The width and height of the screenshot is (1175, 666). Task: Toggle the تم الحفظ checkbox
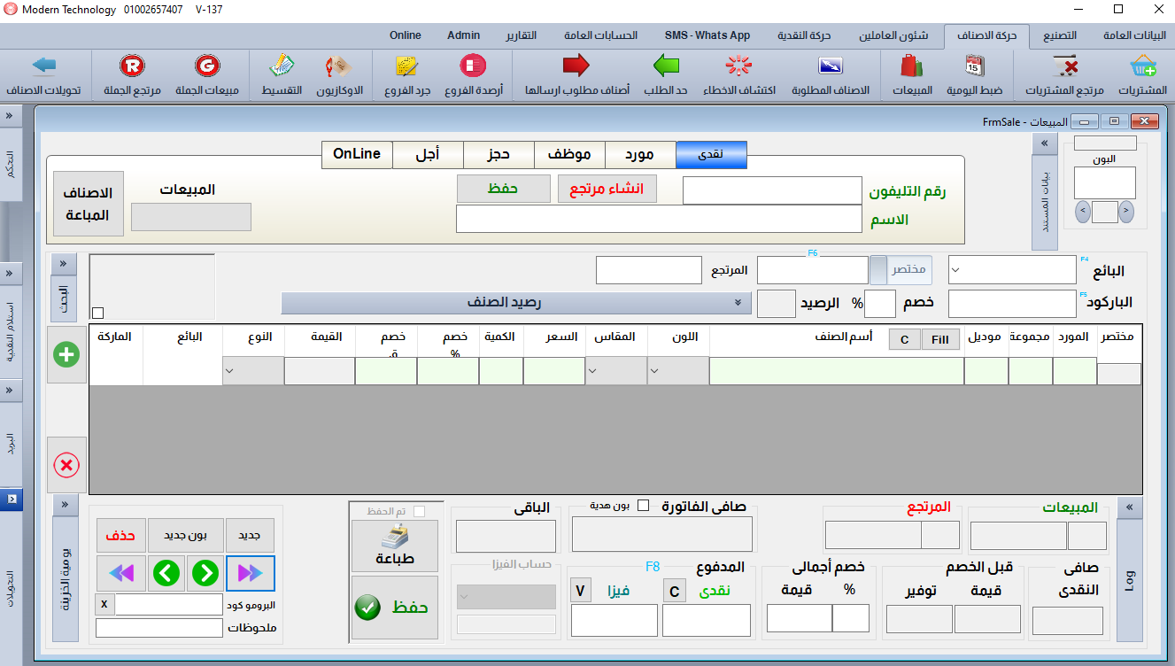(x=419, y=511)
